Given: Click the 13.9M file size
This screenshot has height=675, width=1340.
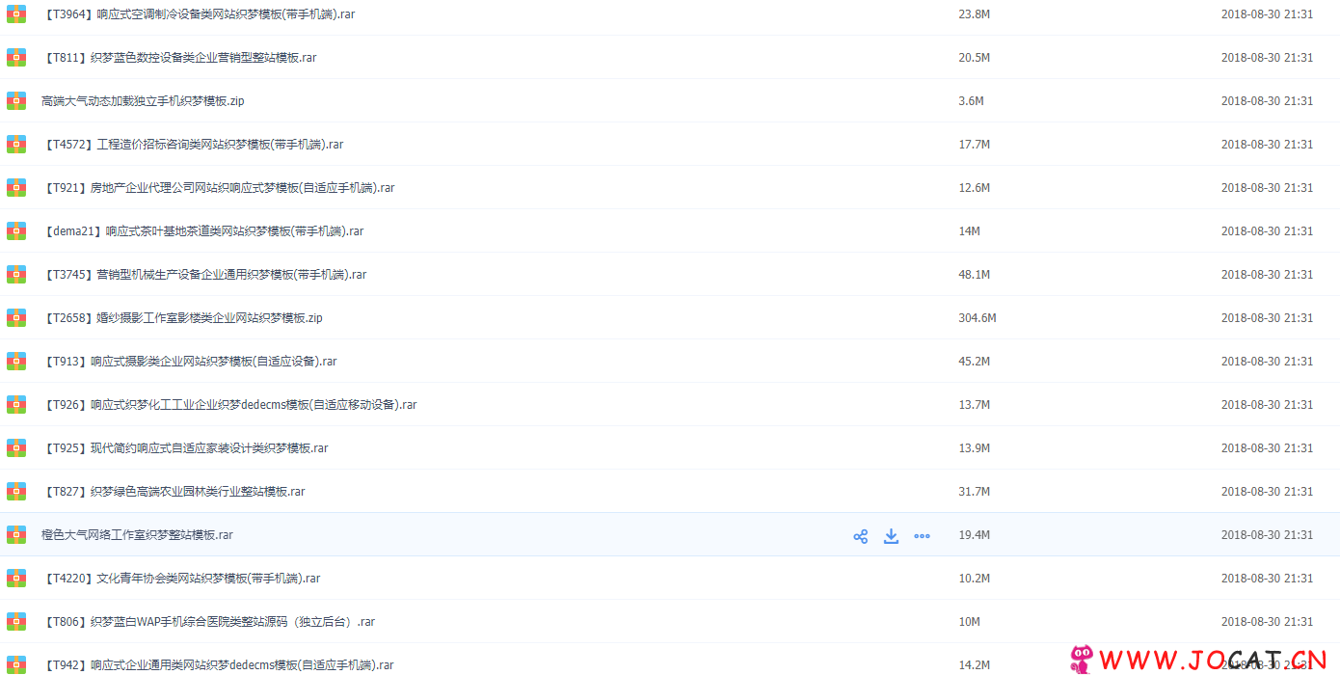Looking at the screenshot, I should click(x=975, y=448).
